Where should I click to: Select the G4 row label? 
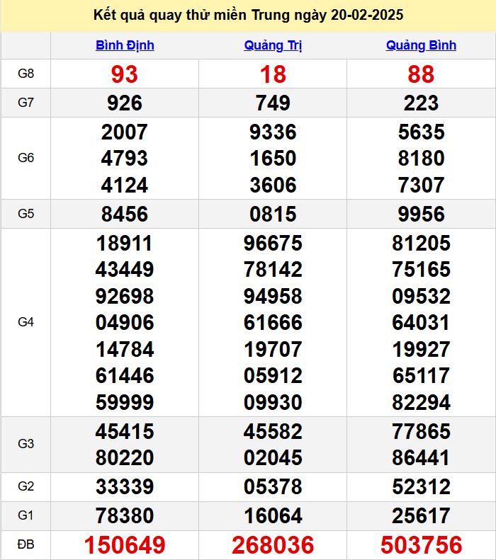click(26, 322)
